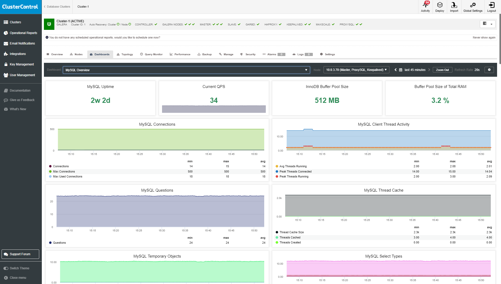Open the Node selector dropdown
The image size is (501, 284).
(356, 70)
